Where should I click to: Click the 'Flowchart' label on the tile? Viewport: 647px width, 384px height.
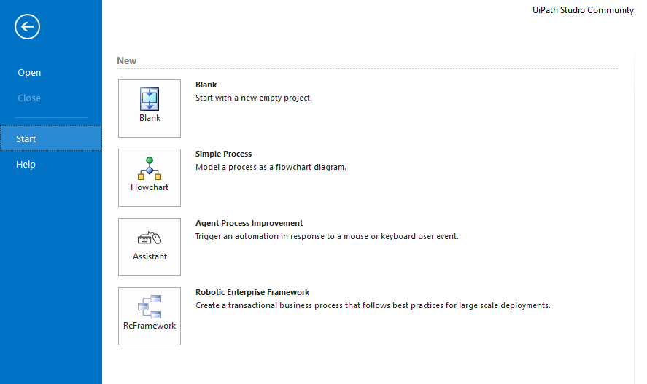tap(150, 187)
